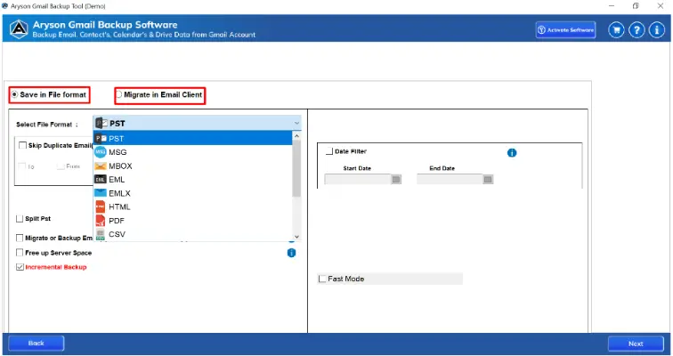Viewport: 673px width, 356px height.
Task: Uncheck the Incremental Backup checkbox
Action: point(20,267)
